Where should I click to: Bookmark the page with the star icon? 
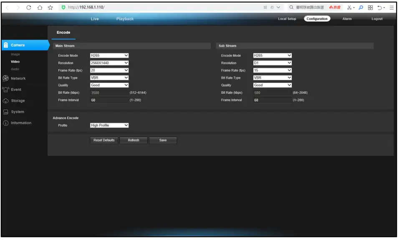tap(51, 7)
